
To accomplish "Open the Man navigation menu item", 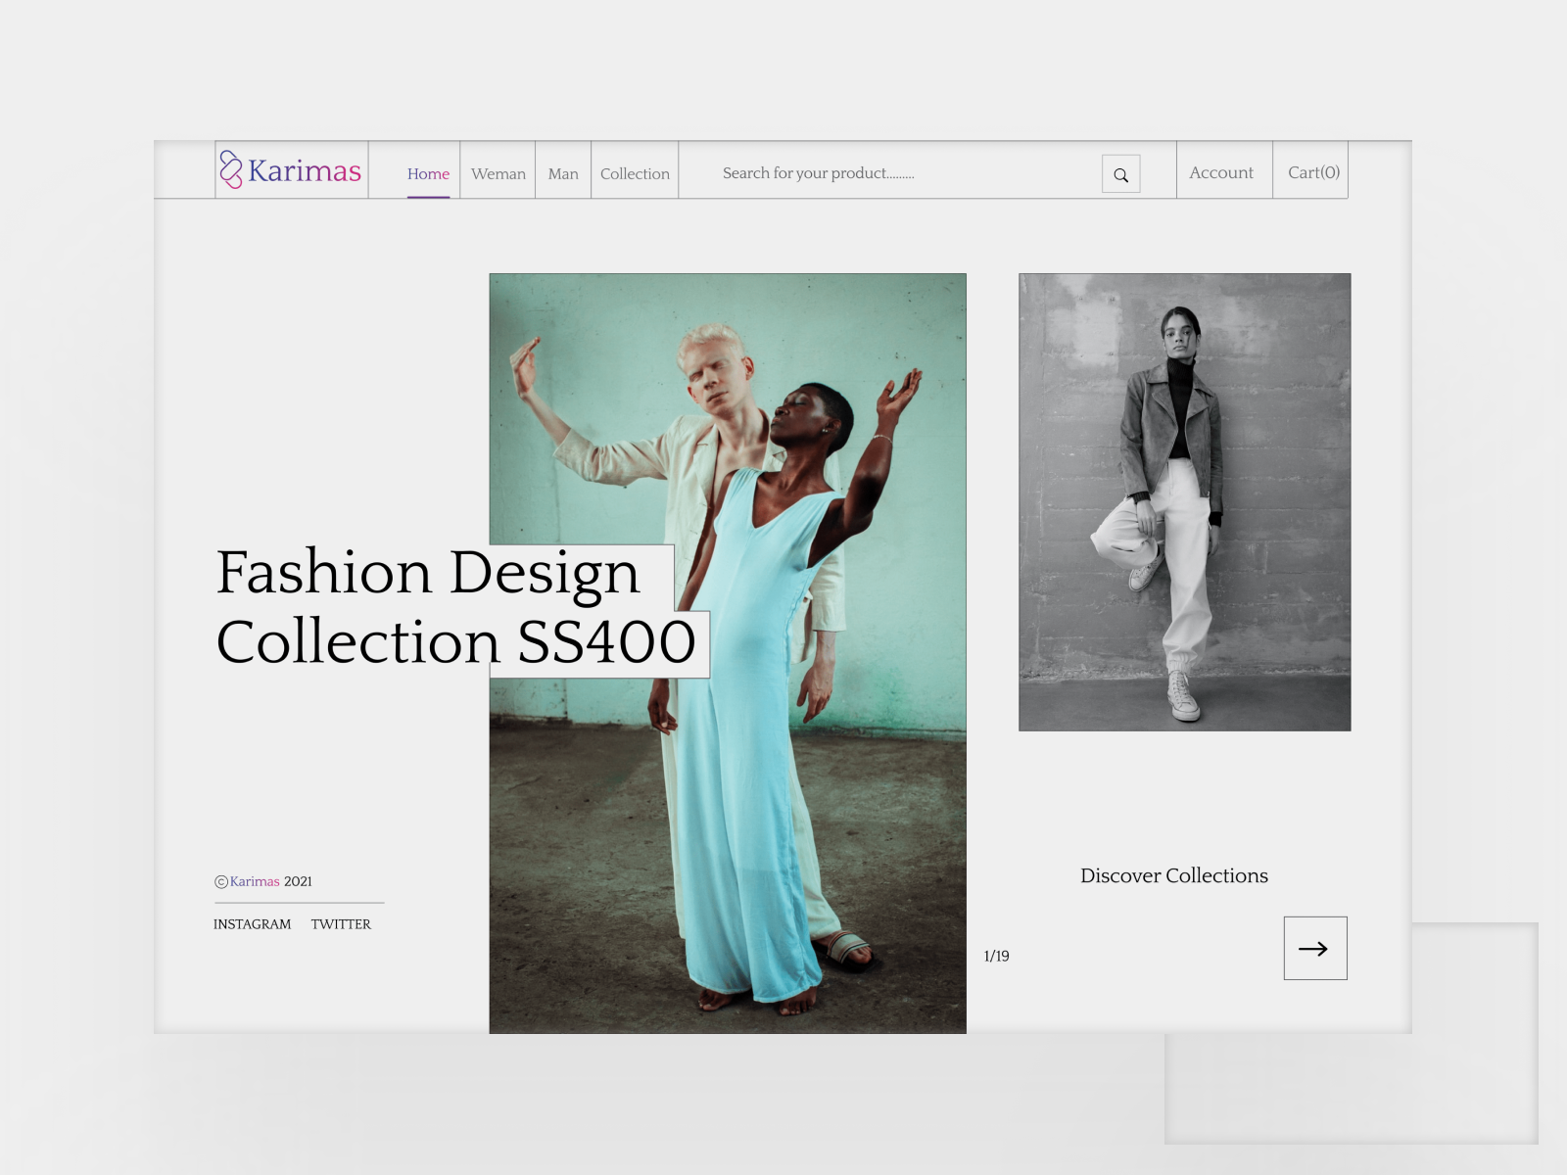I will tap(562, 173).
